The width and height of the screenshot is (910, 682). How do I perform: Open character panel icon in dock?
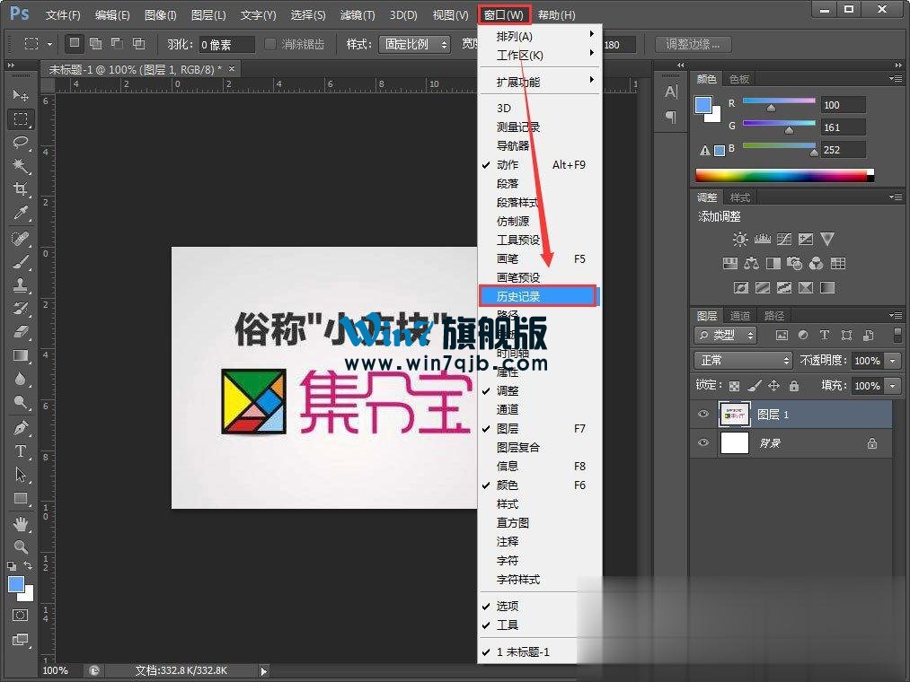[x=671, y=92]
